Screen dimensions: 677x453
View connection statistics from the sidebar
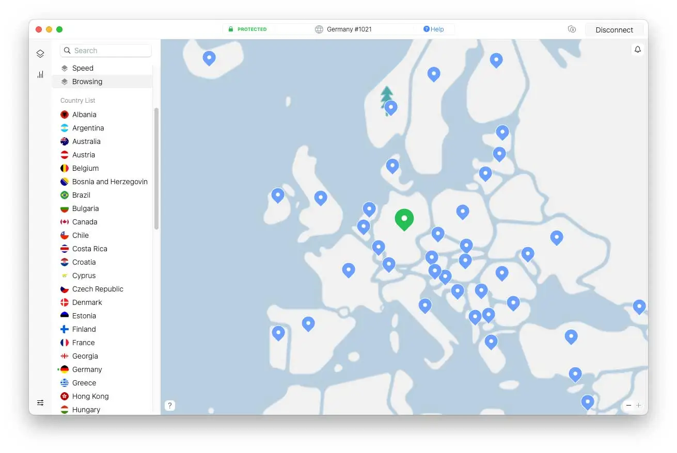(x=40, y=74)
